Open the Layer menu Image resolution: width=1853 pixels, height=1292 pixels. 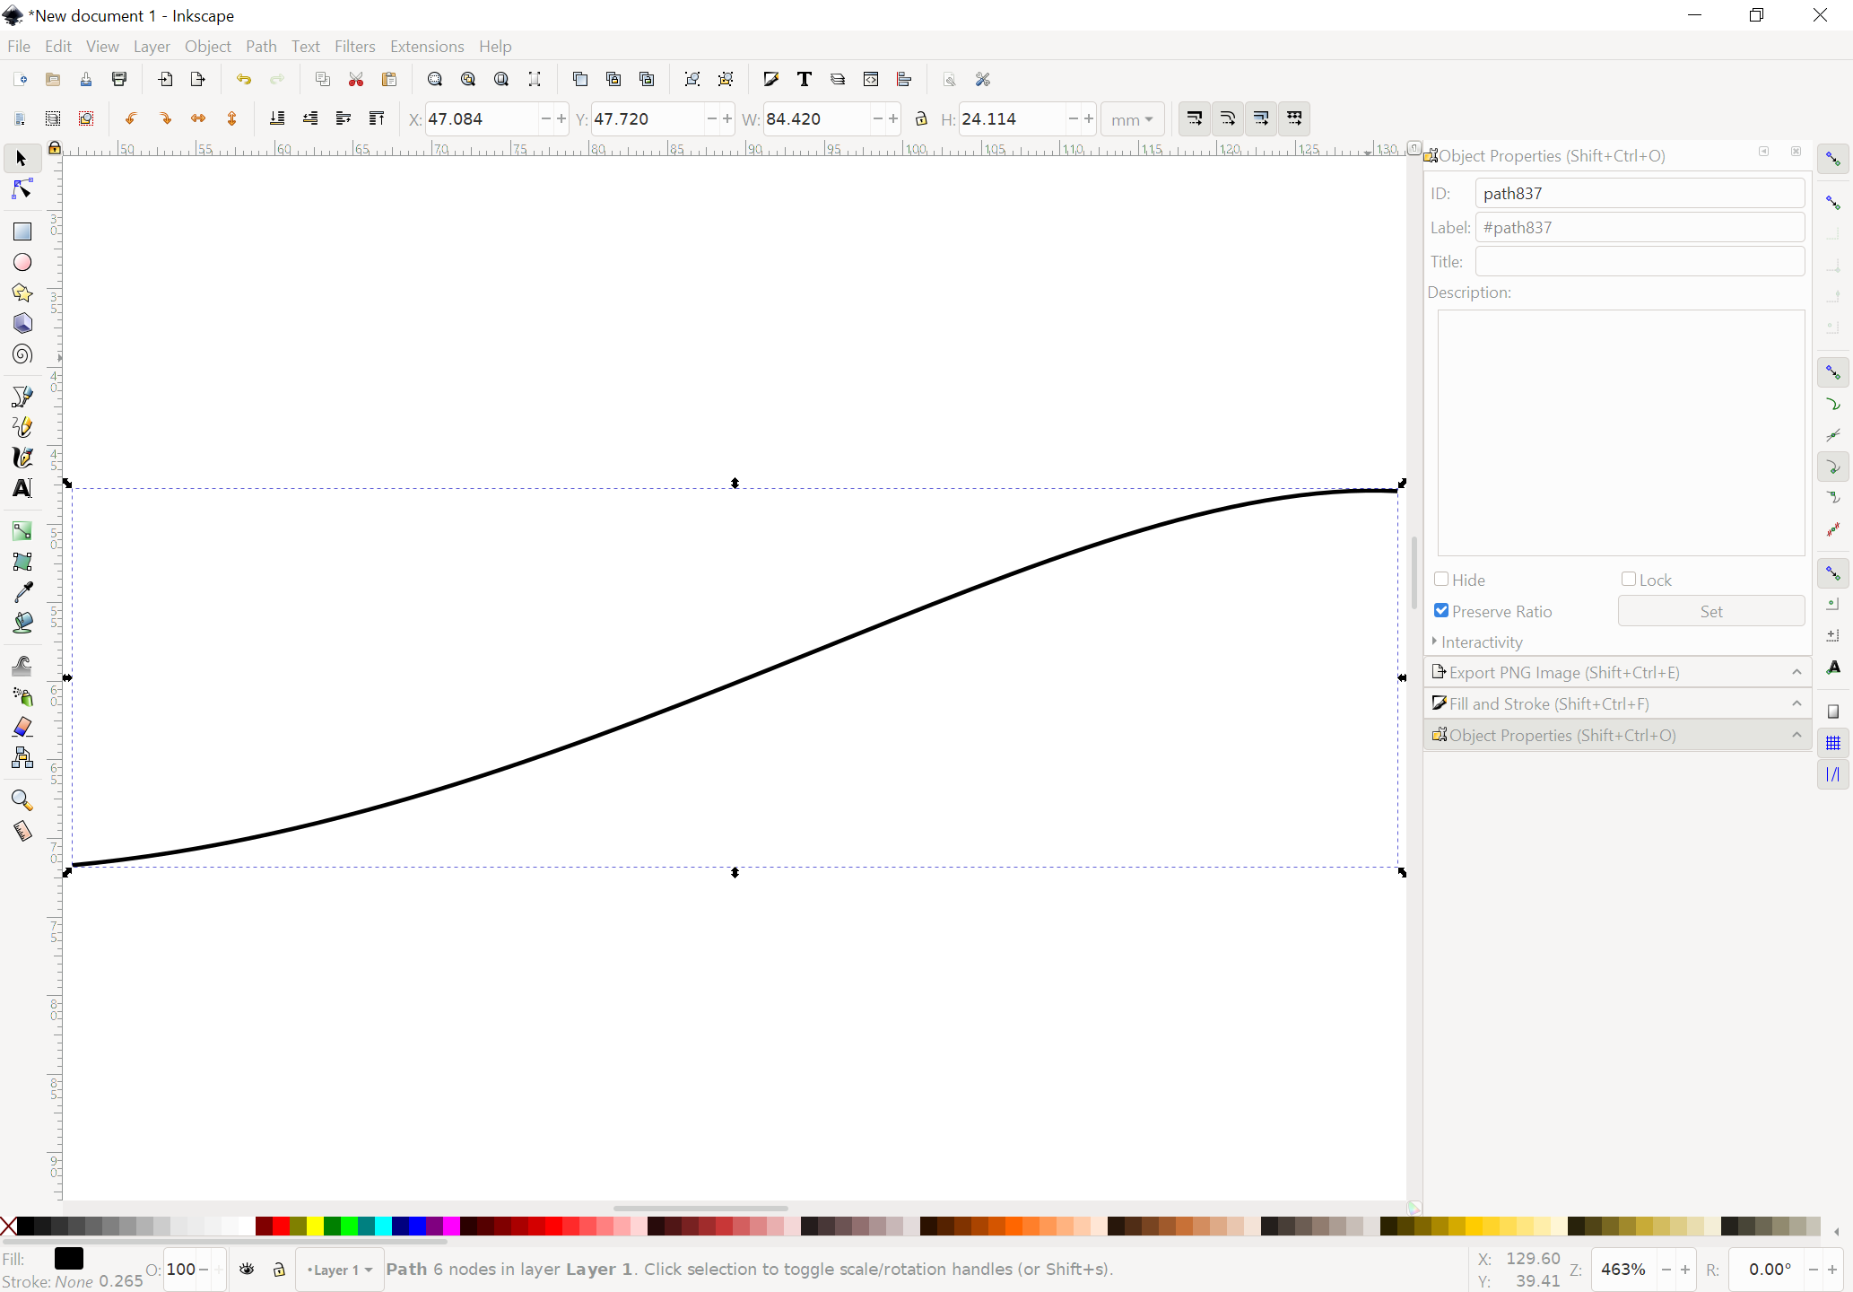152,46
